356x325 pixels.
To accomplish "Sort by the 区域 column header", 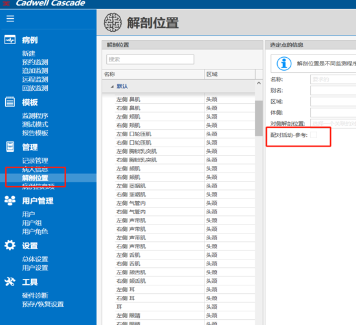I will 230,74.
